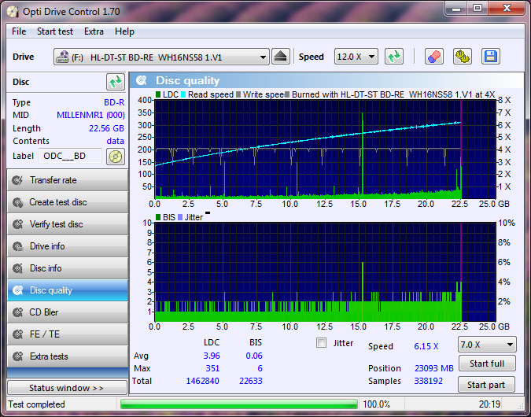Image resolution: width=531 pixels, height=417 pixels.
Task: Click the disc label edit icon
Action: [116, 156]
